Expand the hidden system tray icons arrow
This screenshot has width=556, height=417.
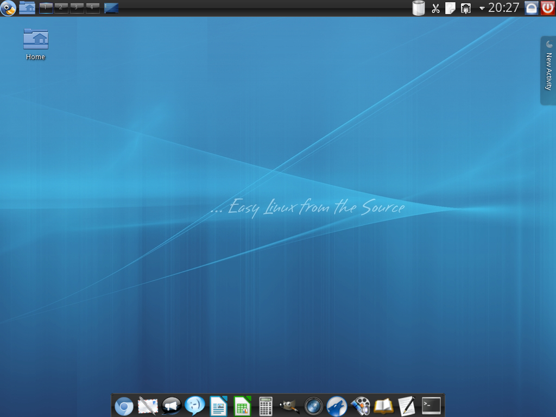(x=482, y=8)
